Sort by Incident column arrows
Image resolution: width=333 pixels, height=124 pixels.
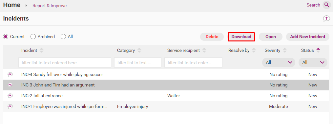point(42,50)
